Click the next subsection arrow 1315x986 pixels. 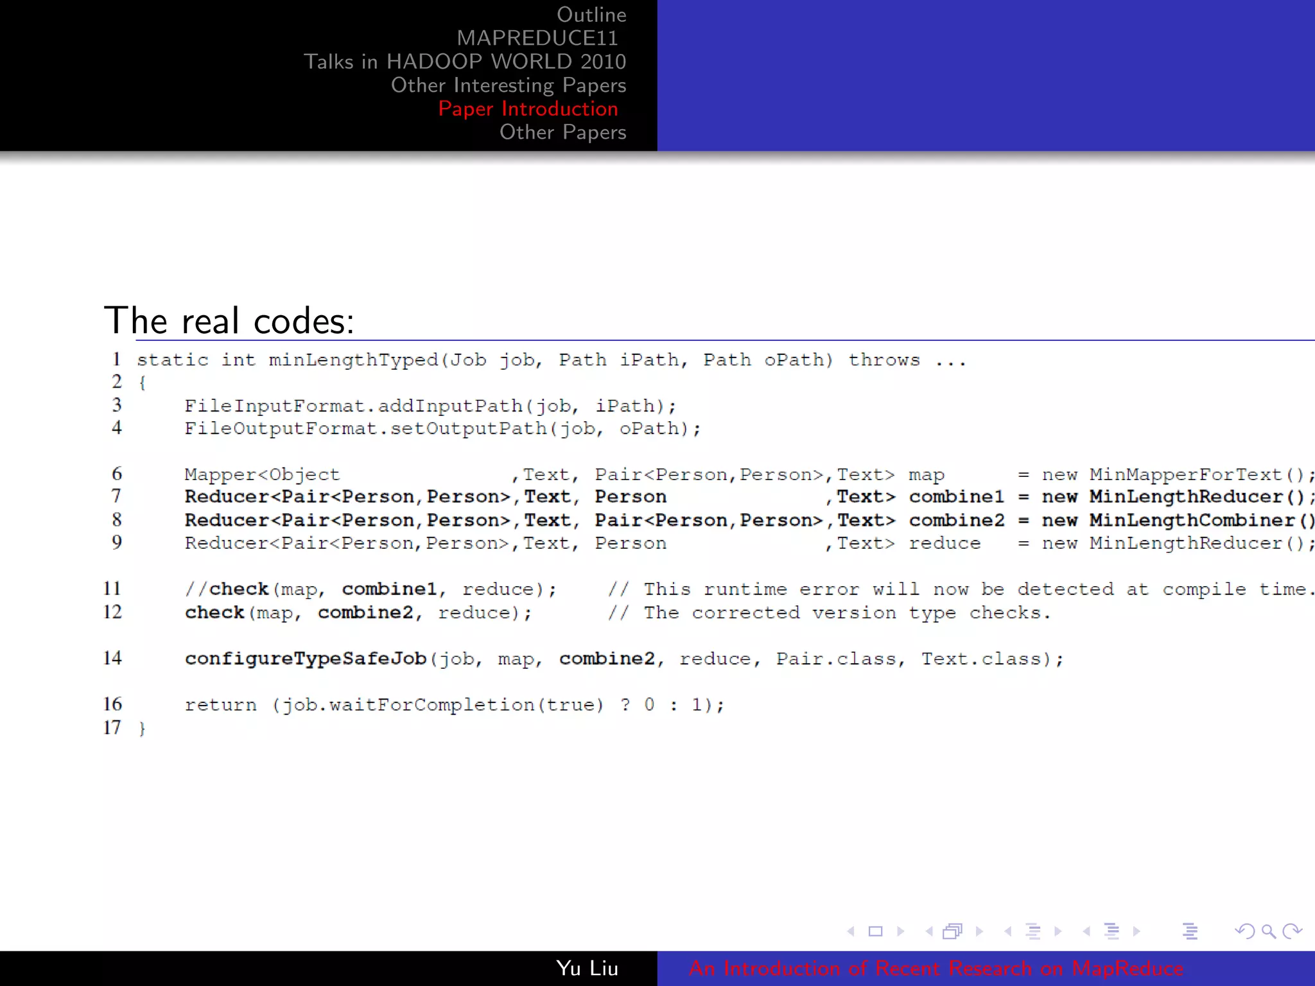click(x=1058, y=931)
